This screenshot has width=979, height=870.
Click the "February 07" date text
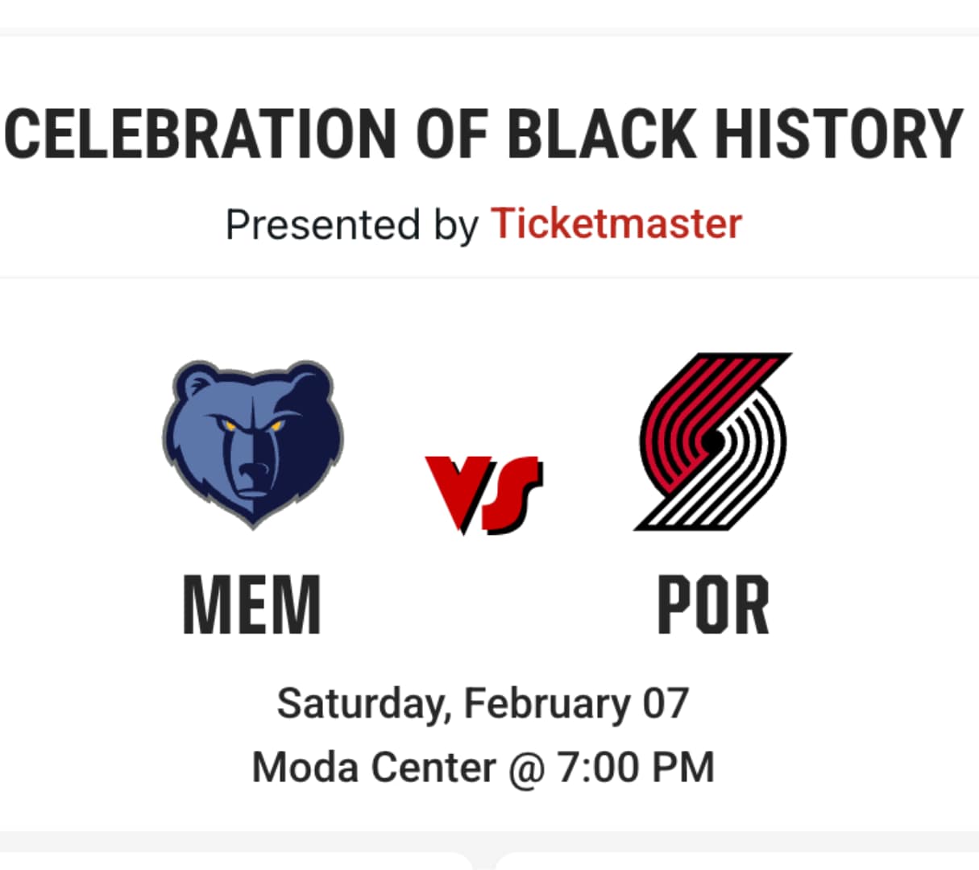[x=576, y=703]
